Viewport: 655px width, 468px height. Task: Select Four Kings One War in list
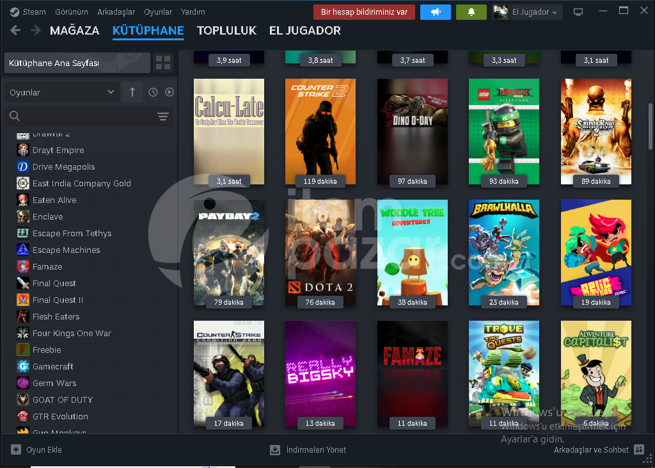pos(72,334)
